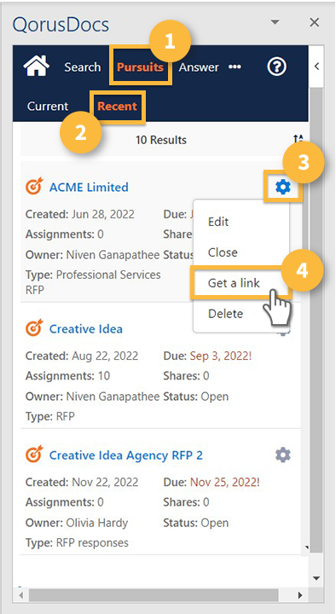336x614 pixels.
Task: Click the ACME Limited pursuit target icon
Action: tap(34, 187)
